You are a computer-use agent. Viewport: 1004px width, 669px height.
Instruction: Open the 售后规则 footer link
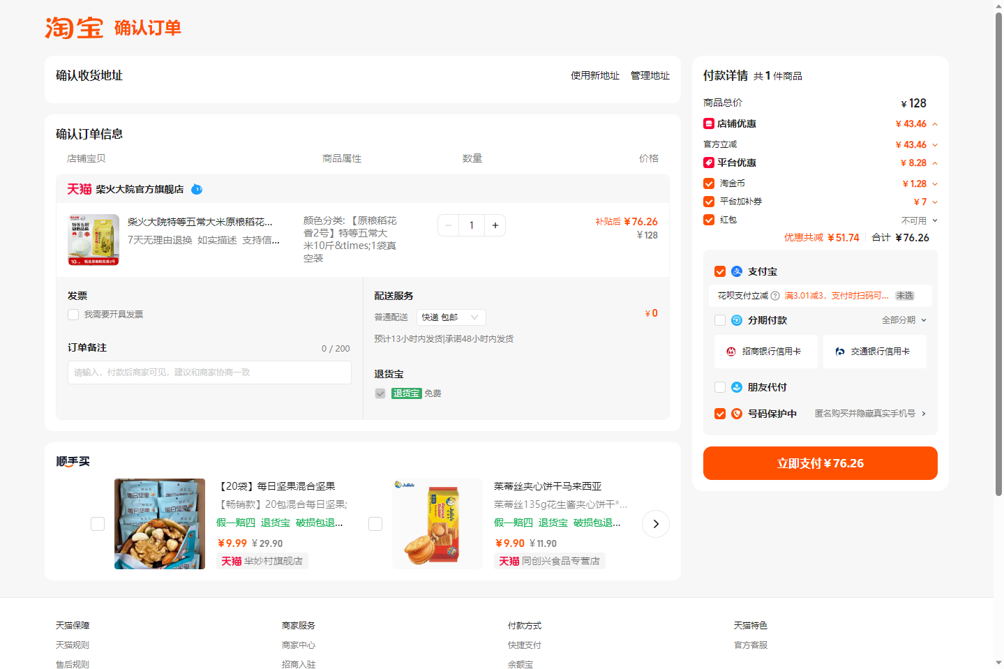pyautogui.click(x=73, y=664)
